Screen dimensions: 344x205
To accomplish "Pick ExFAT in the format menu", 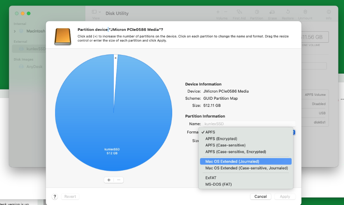I will pos(211,178).
